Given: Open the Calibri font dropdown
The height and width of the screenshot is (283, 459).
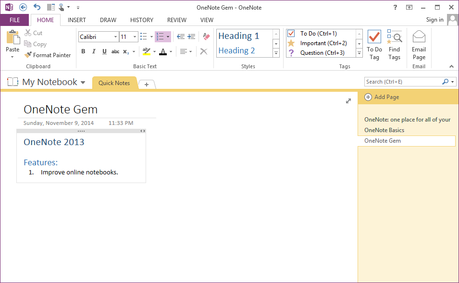Looking at the screenshot, I should (x=116, y=37).
